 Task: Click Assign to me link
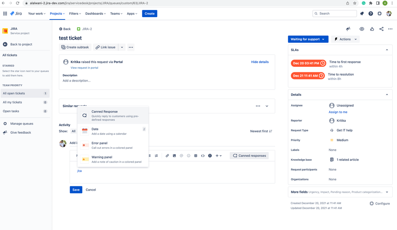pyautogui.click(x=338, y=112)
